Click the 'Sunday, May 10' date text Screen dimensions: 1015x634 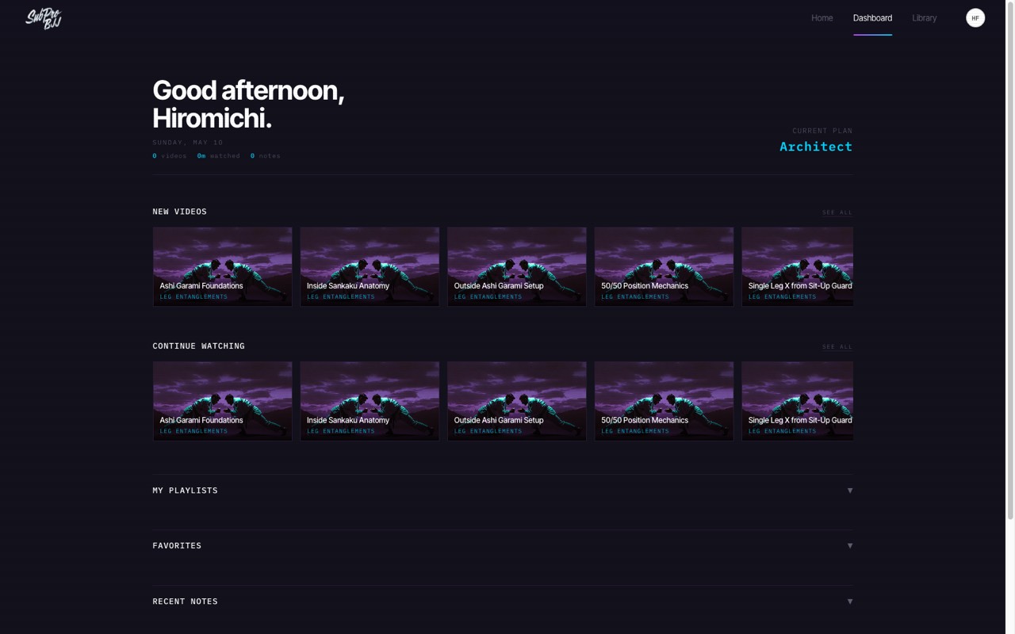188,143
